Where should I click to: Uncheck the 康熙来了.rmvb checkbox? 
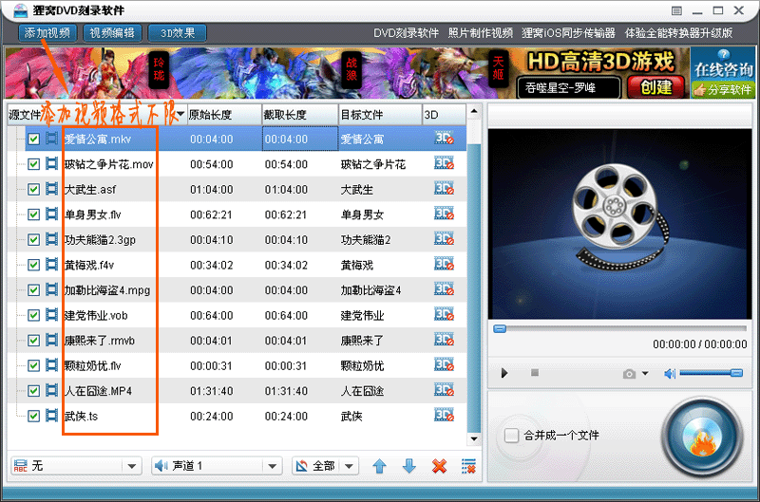coord(33,341)
